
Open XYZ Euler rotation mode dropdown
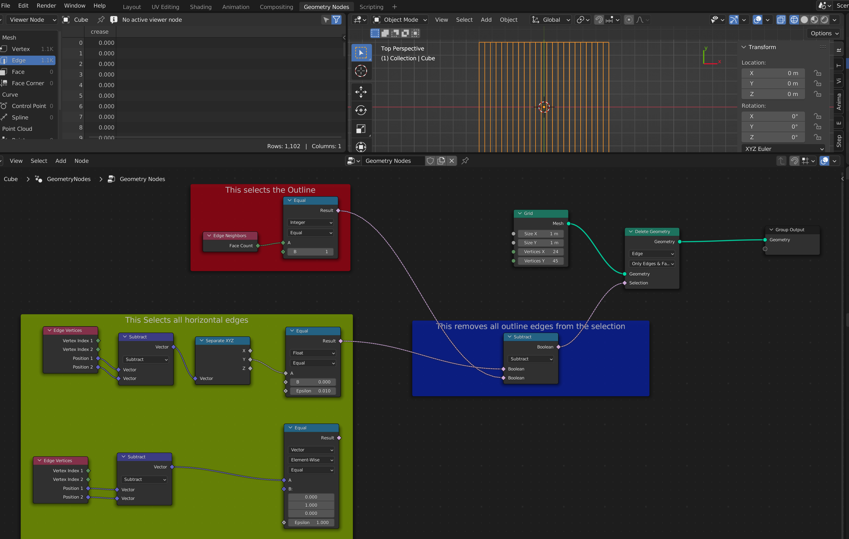point(784,149)
